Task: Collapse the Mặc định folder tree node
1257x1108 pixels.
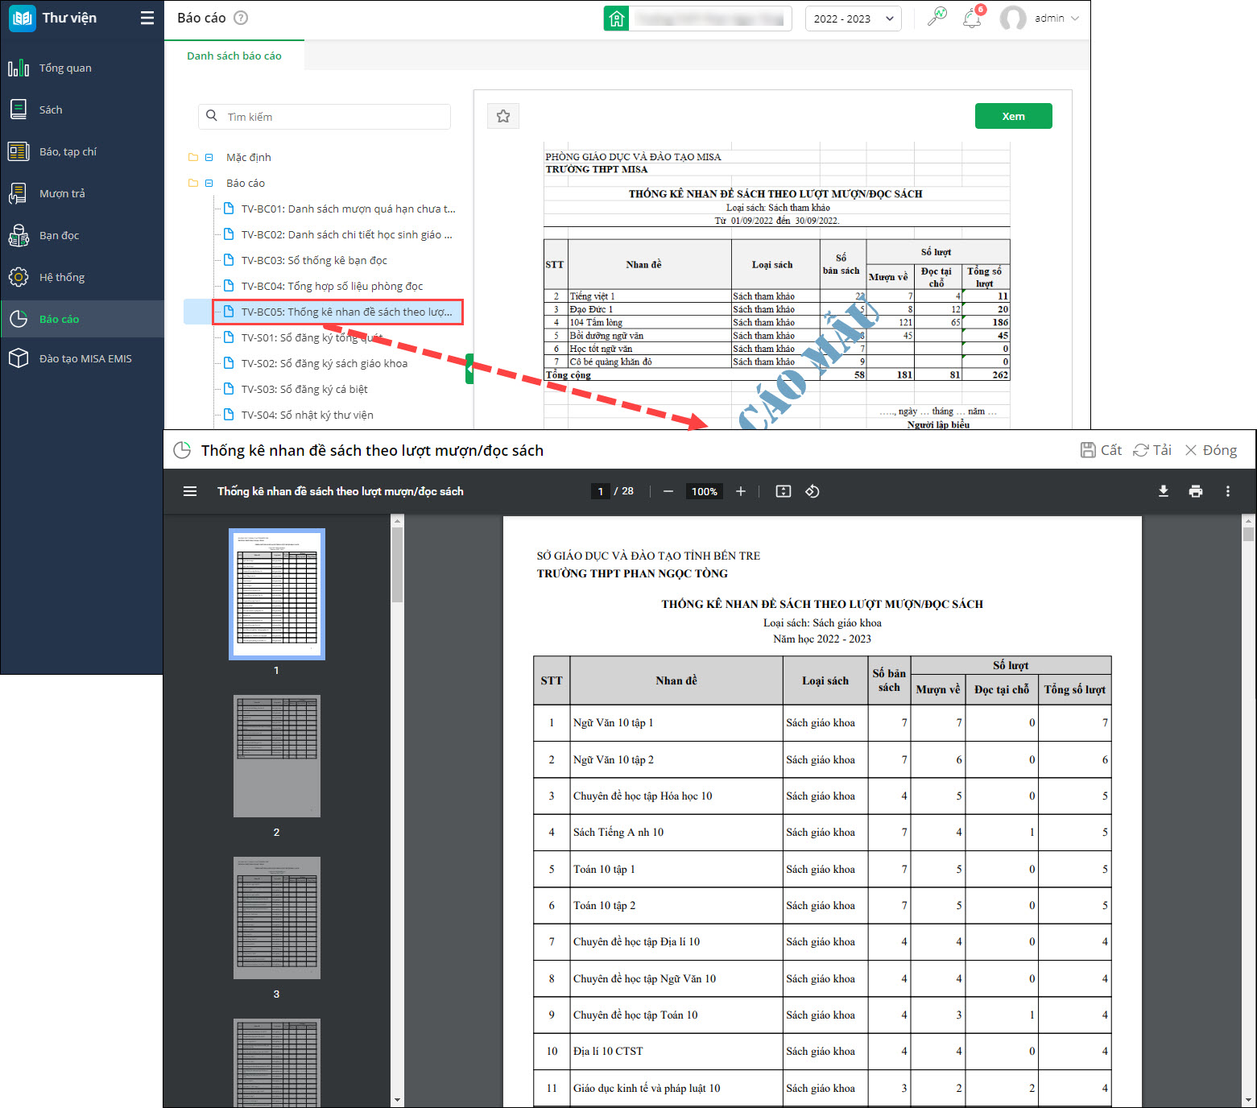Action: 209,157
